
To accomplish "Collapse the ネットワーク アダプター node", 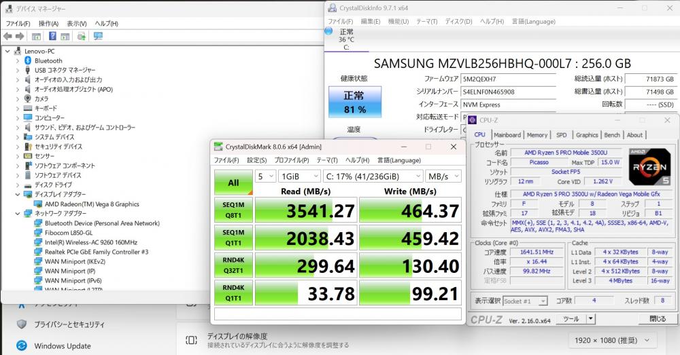I will (18, 213).
